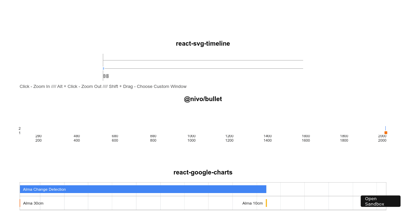Select the bullet chart row labeled 2
The width and height of the screenshot is (406, 213).
(x=19, y=128)
